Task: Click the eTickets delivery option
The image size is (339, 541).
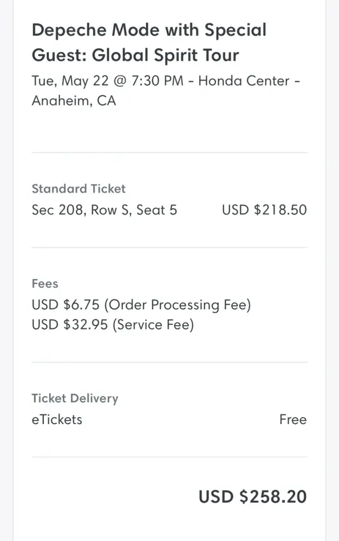Action: [x=57, y=420]
